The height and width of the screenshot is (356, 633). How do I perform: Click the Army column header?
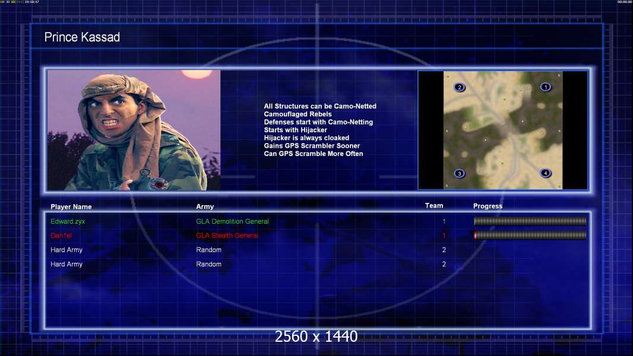click(205, 206)
